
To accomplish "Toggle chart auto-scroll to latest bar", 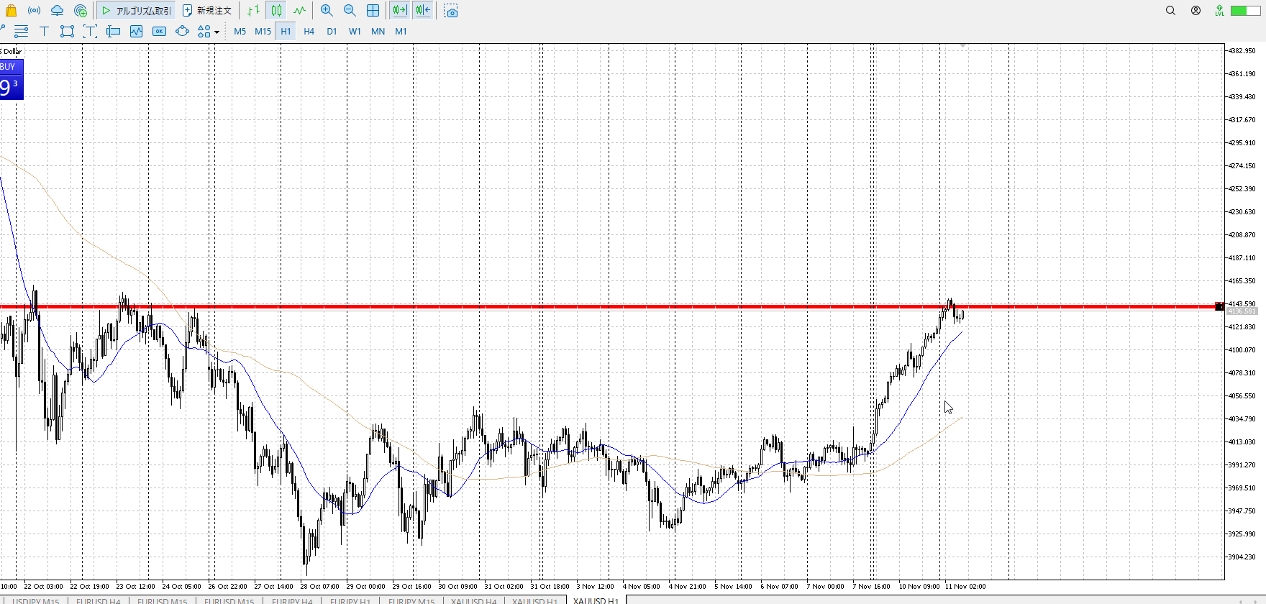I will tap(399, 11).
